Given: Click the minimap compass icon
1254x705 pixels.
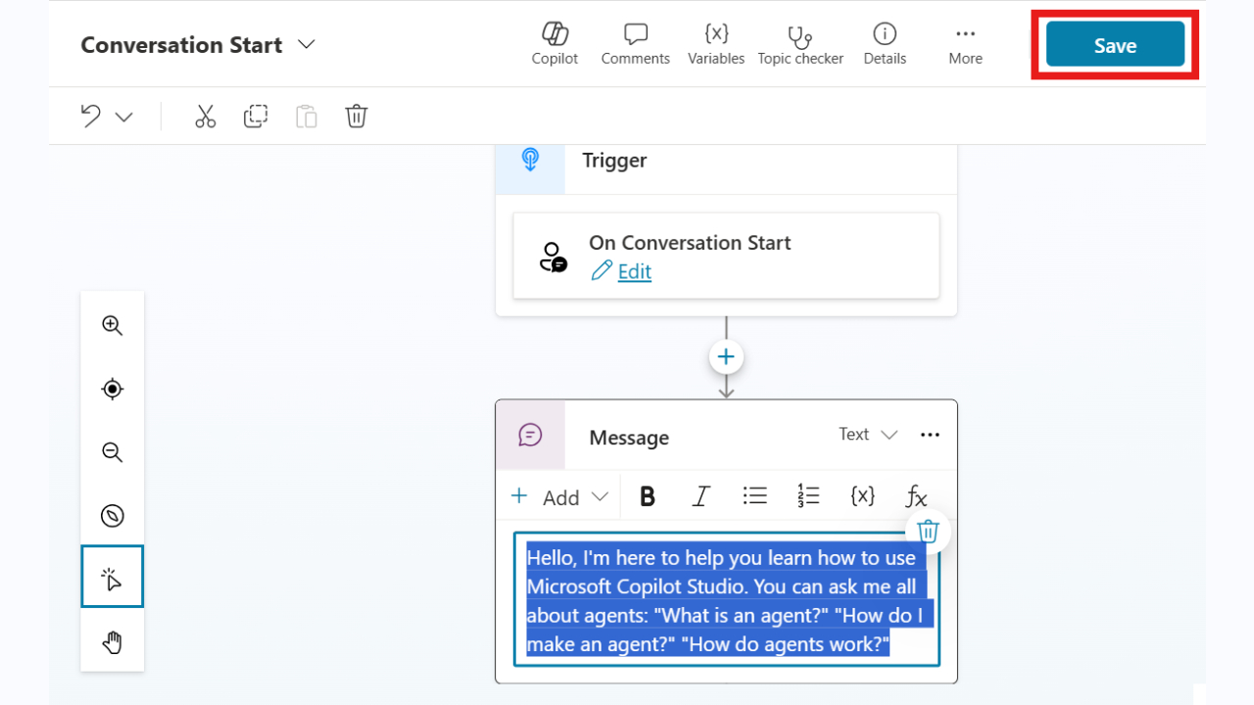Looking at the screenshot, I should [x=113, y=515].
